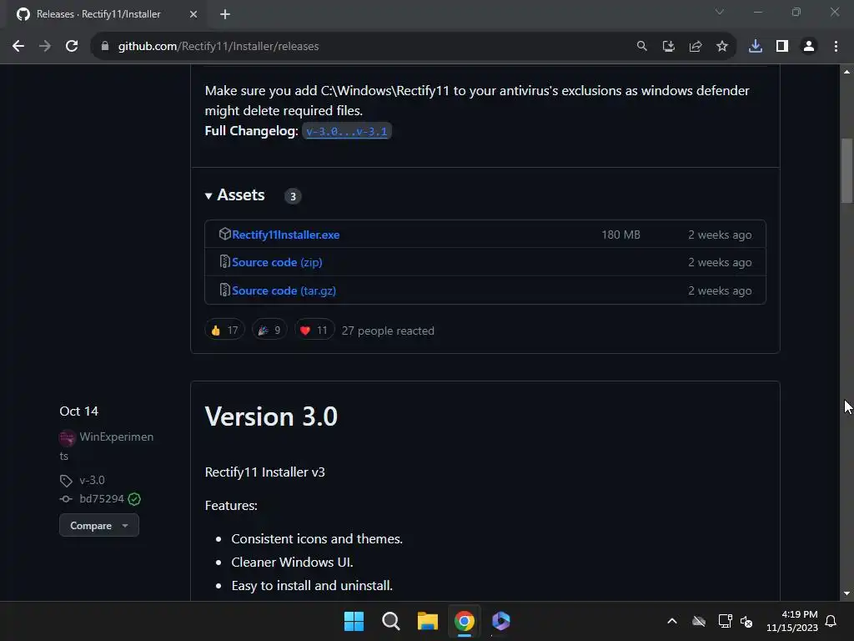Download Source code (zip)
Screen dimensions: 854x641
(x=277, y=262)
